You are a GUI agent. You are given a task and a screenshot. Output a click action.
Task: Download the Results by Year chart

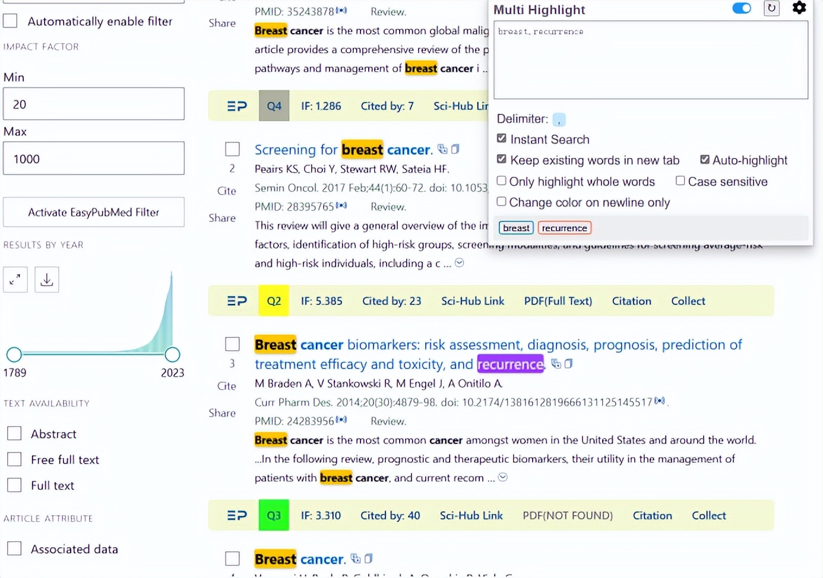[x=47, y=279]
